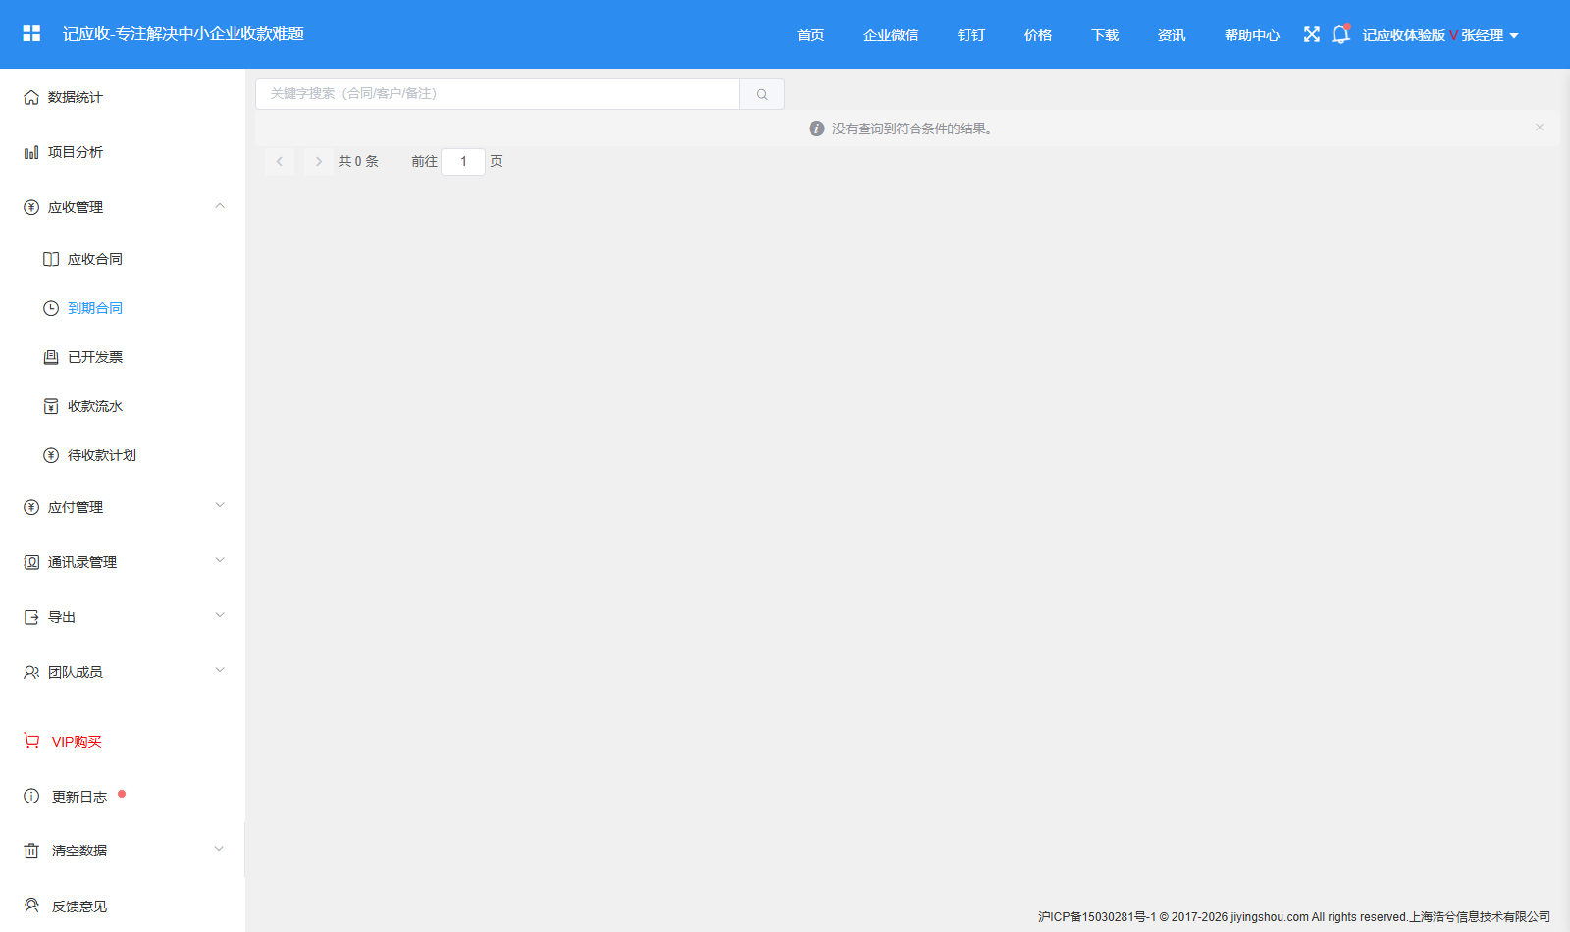
Task: Click the 团队成员 people icon
Action: point(31,672)
